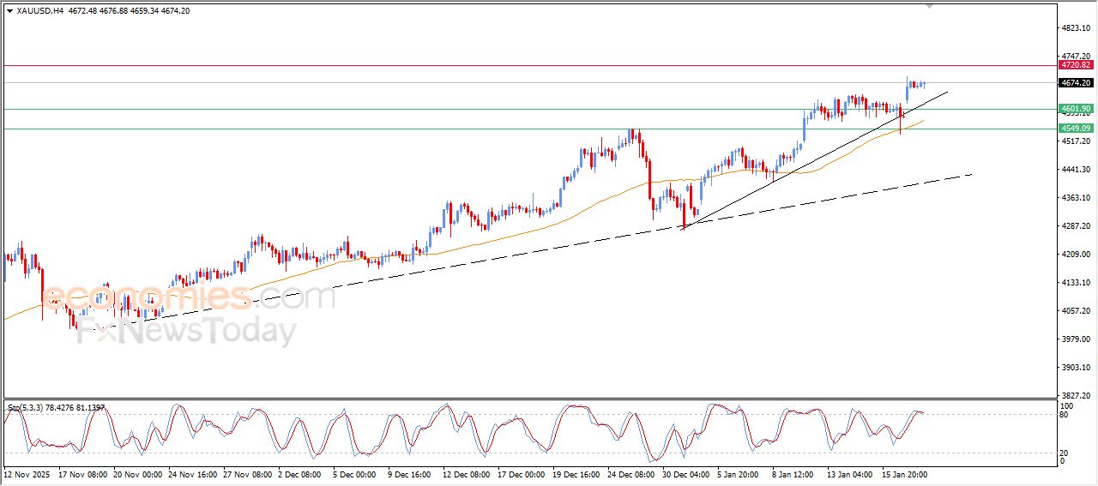Click the 5 Dec 00:00 time label
Screen dimensions: 1098x486
pyautogui.click(x=353, y=473)
